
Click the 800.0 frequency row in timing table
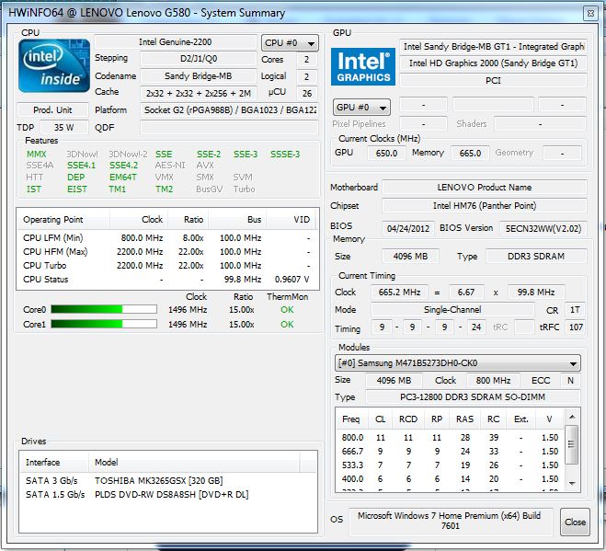[x=451, y=437]
